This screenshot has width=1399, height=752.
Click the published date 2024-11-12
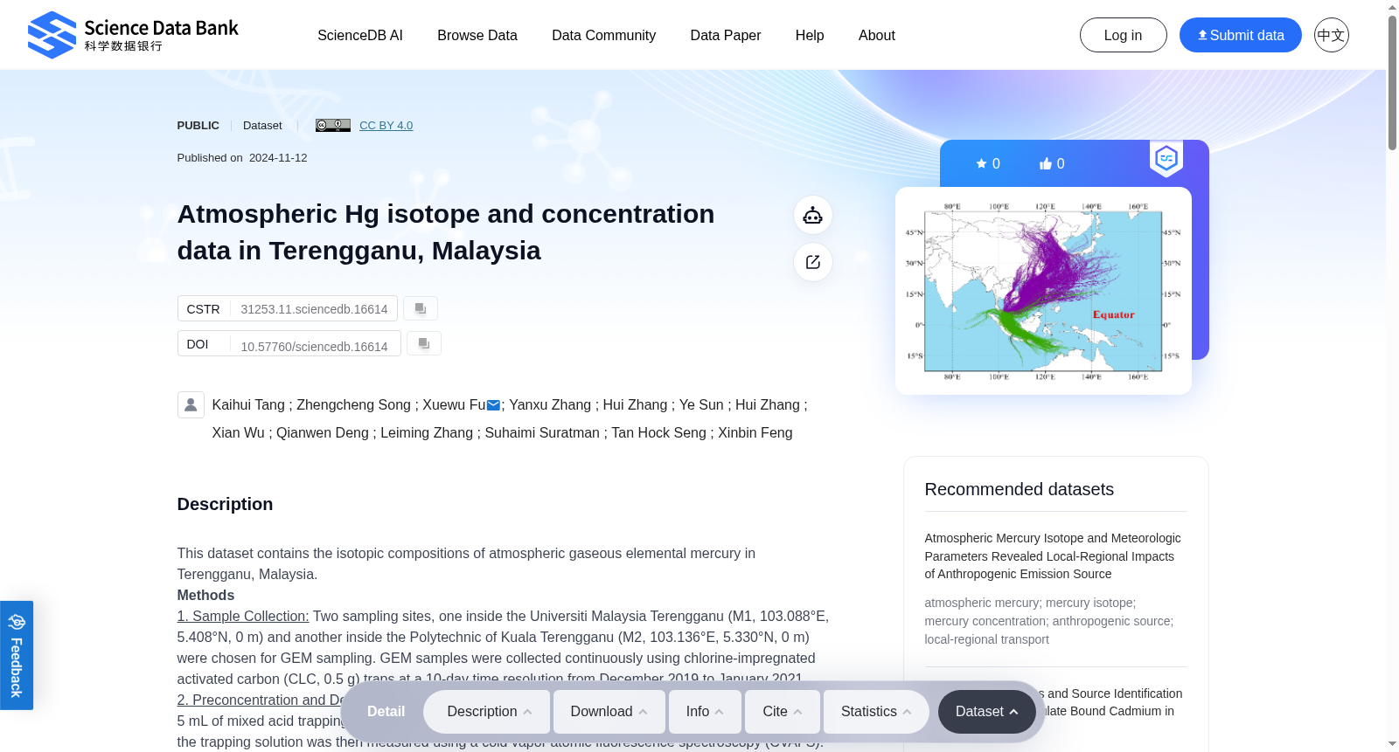coord(278,158)
